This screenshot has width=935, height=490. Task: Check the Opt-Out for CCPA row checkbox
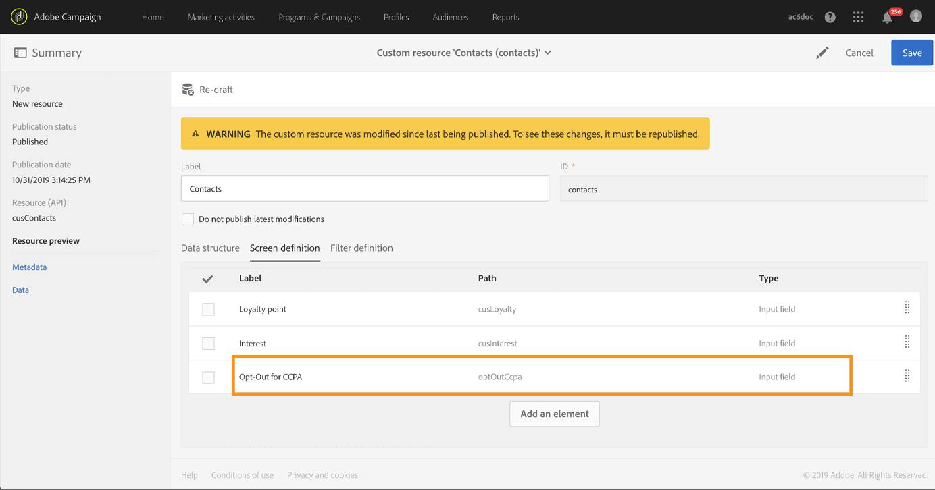[208, 377]
